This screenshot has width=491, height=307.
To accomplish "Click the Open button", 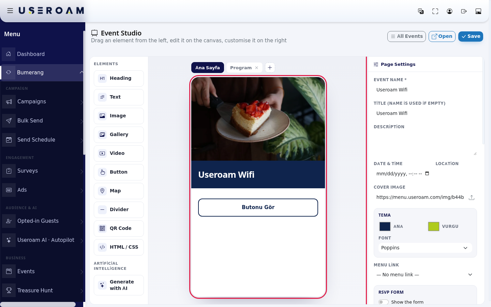I will [442, 36].
